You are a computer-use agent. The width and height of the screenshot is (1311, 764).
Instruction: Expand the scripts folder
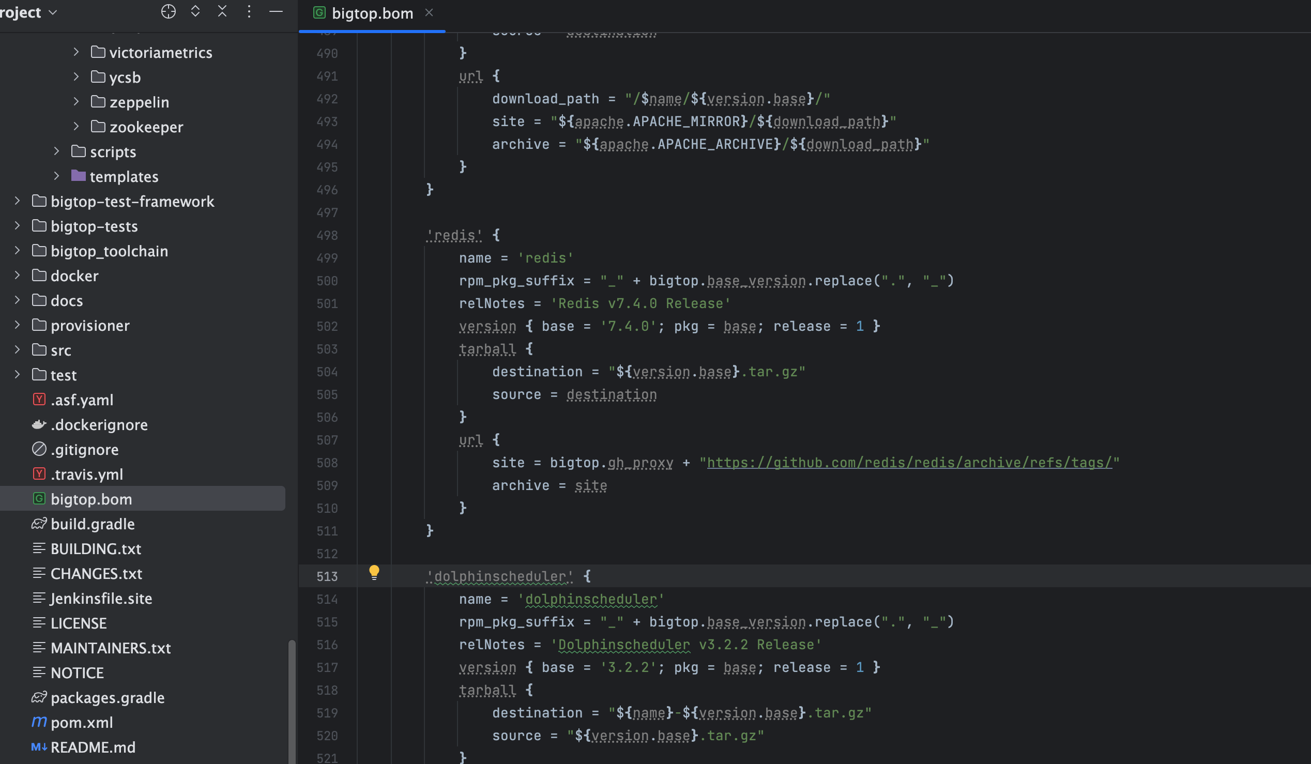(x=57, y=151)
